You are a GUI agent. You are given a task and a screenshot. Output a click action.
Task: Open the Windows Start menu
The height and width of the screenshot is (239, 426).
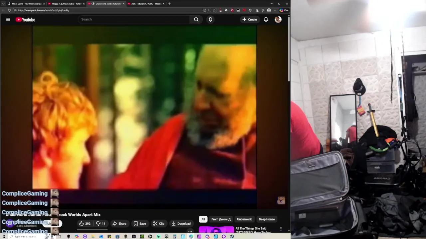coord(4,236)
